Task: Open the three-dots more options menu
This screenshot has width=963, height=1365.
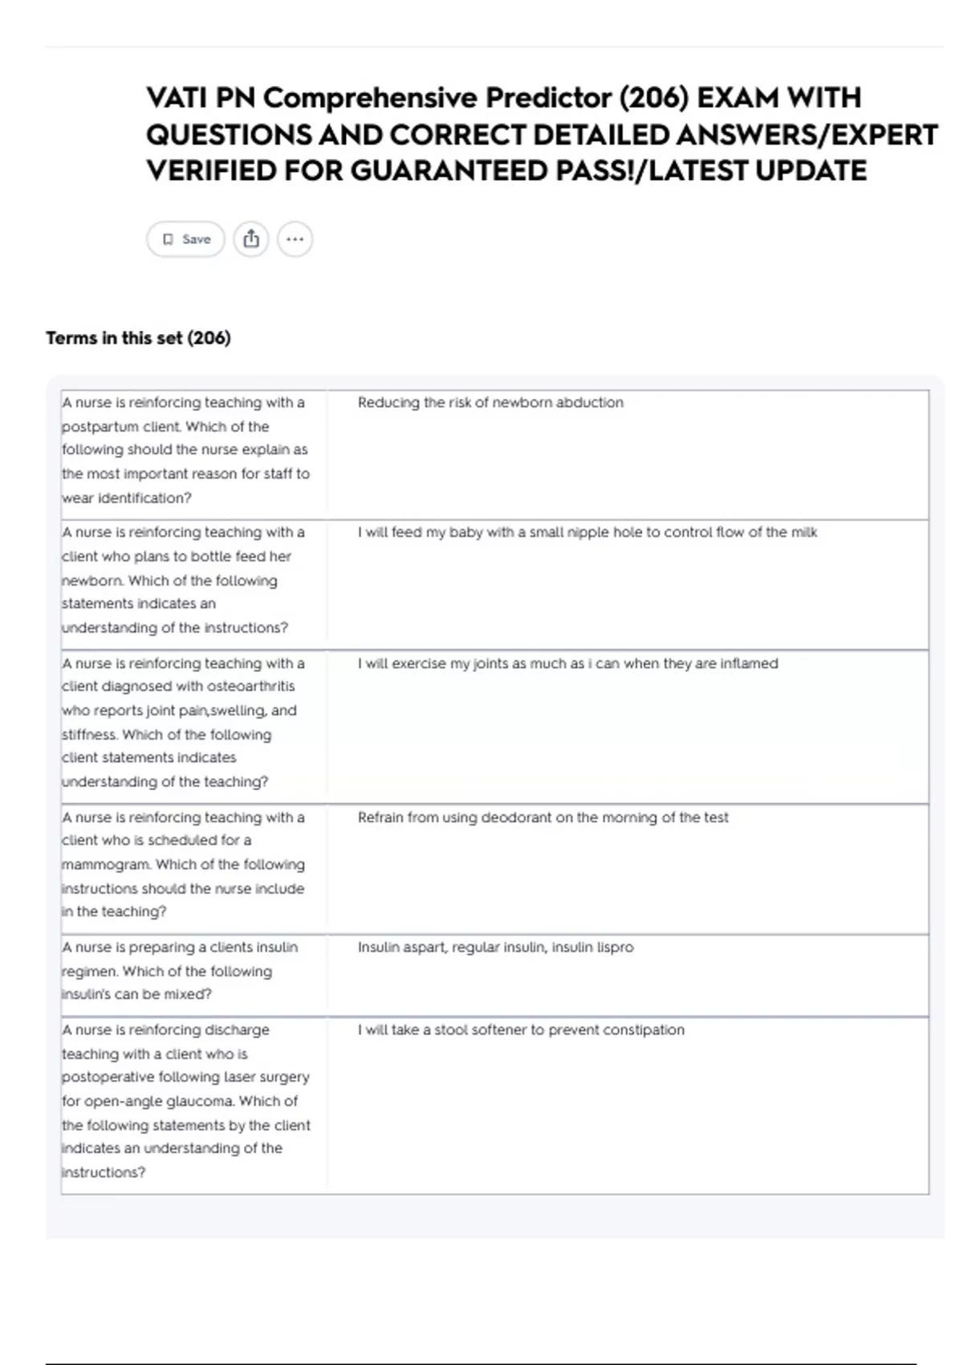Action: (x=295, y=239)
